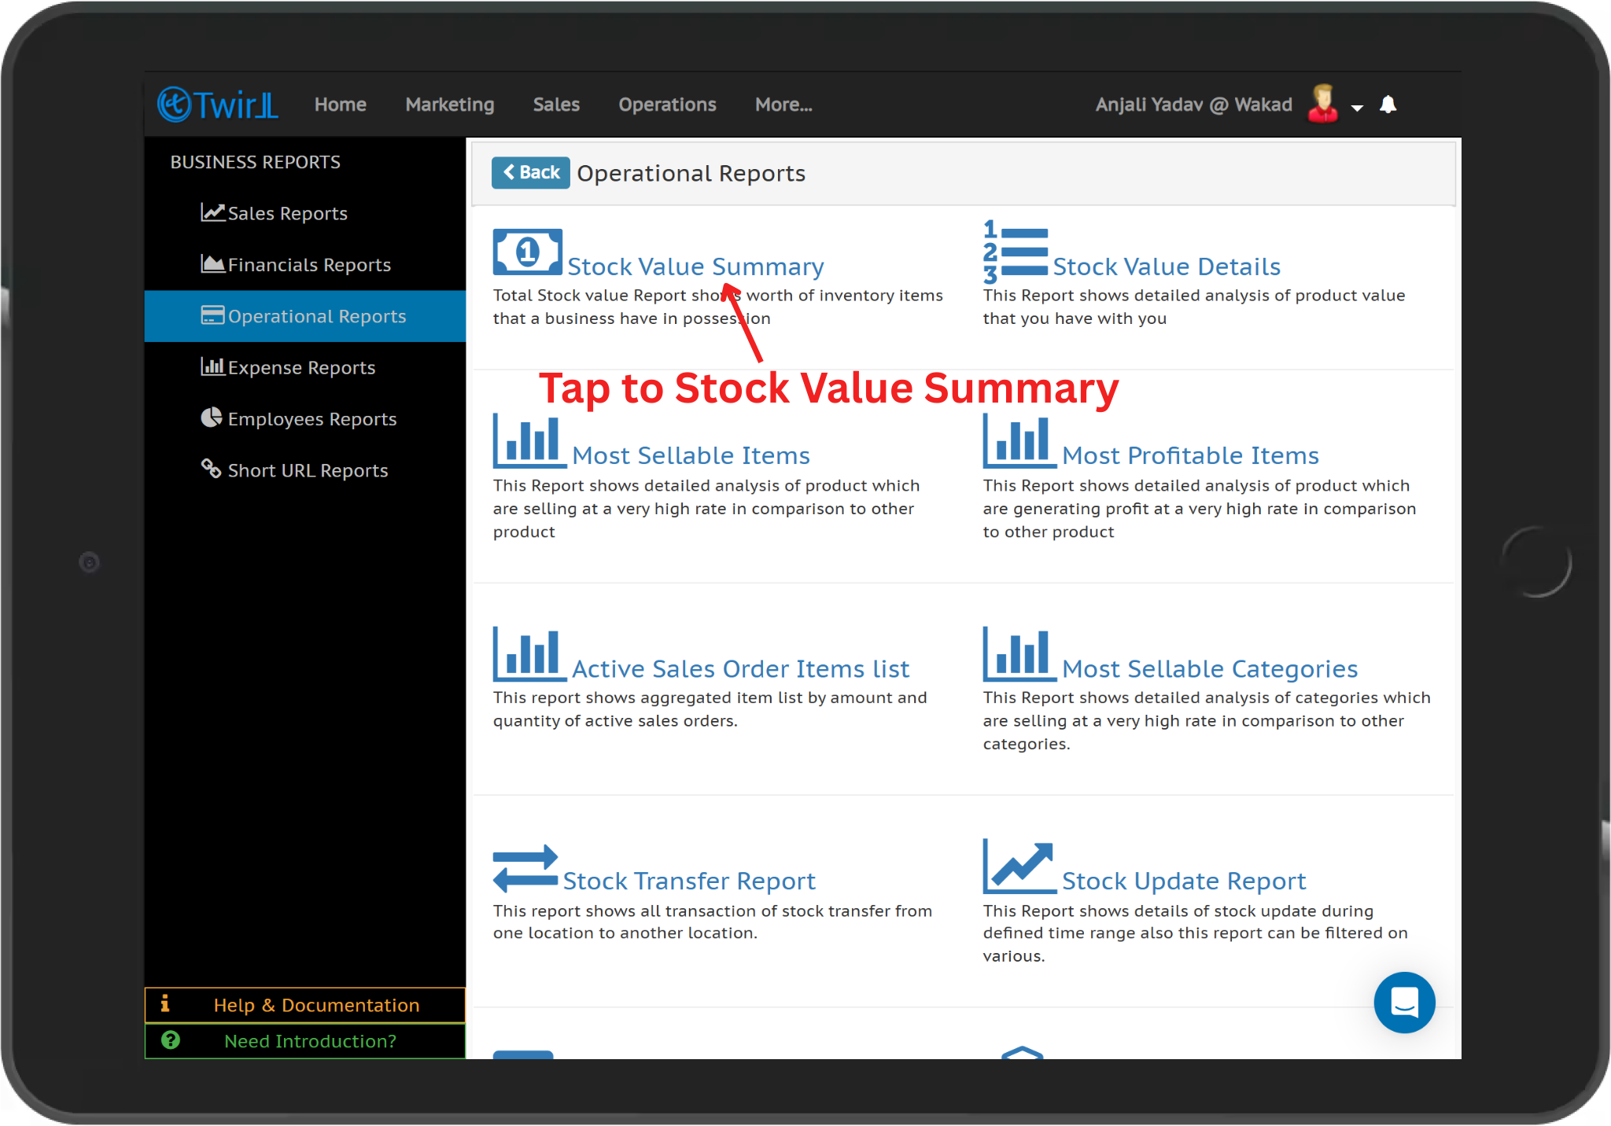Select Sales Reports in sidebar
The image size is (1611, 1126).
click(x=287, y=213)
